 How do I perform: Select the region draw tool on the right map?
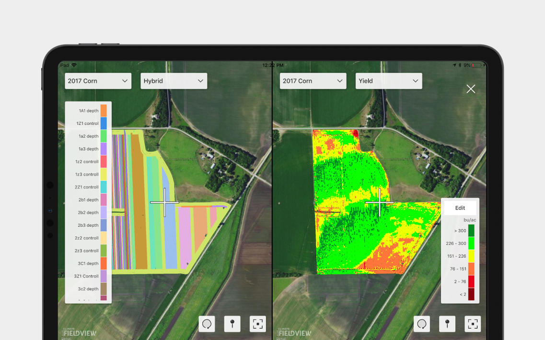422,324
